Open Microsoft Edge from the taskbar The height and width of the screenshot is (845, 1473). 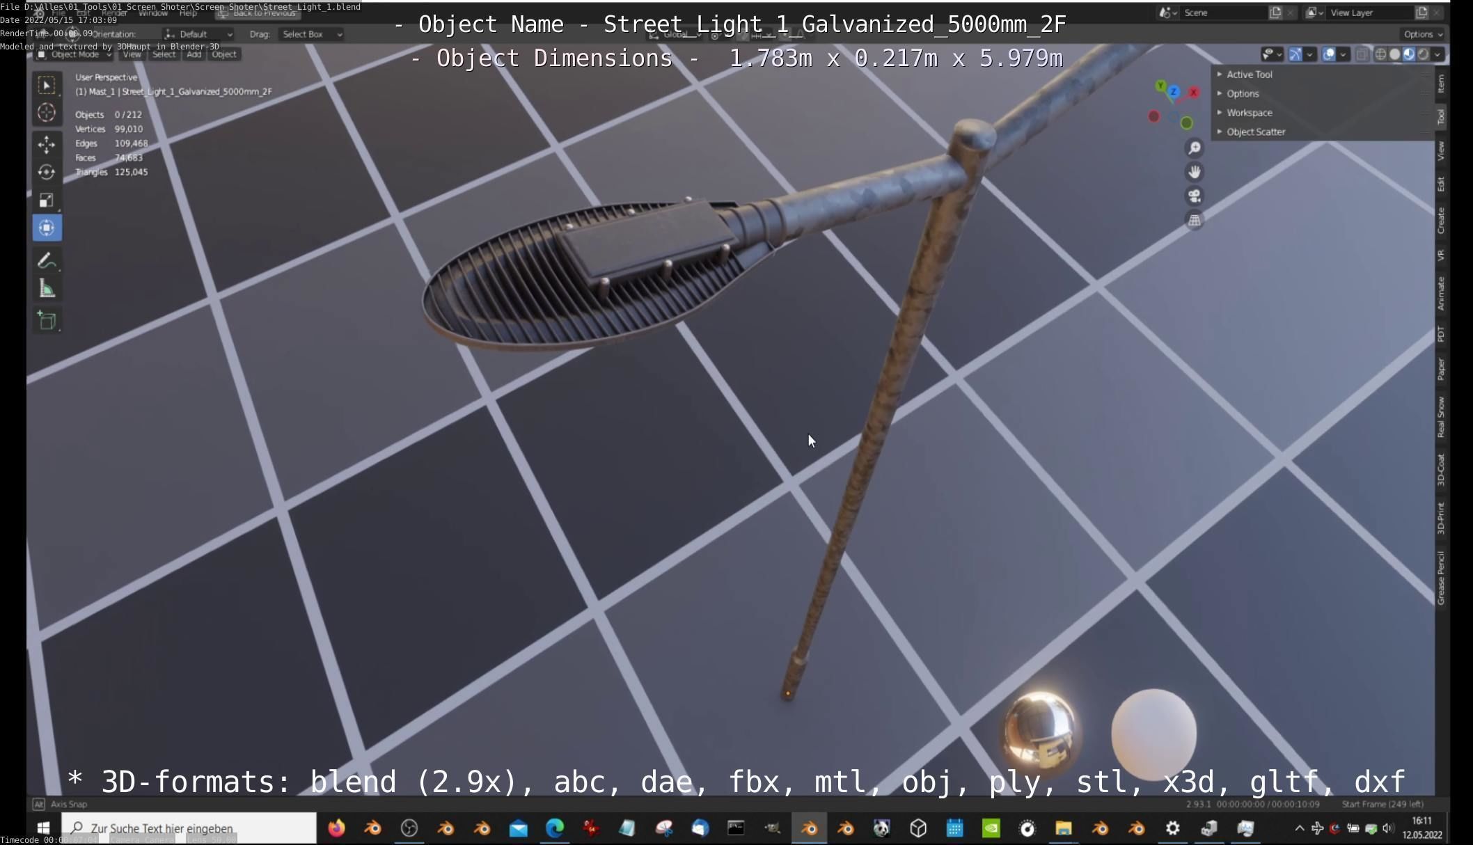click(x=554, y=828)
